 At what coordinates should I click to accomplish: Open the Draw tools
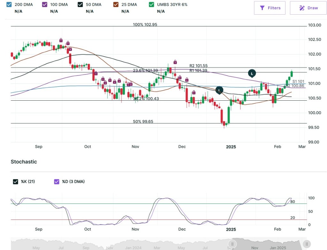[x=308, y=8]
